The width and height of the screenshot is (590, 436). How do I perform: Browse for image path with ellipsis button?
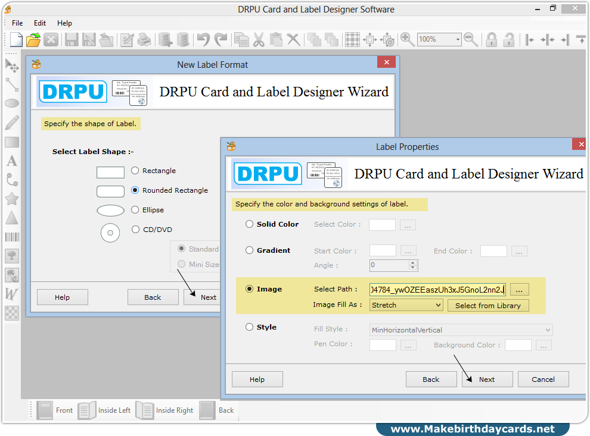tap(519, 290)
